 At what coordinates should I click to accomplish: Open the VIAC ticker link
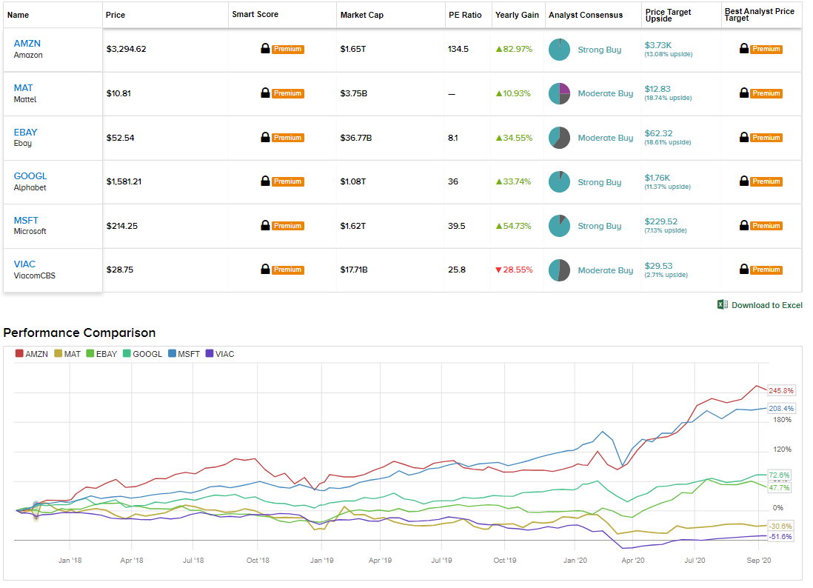point(24,264)
